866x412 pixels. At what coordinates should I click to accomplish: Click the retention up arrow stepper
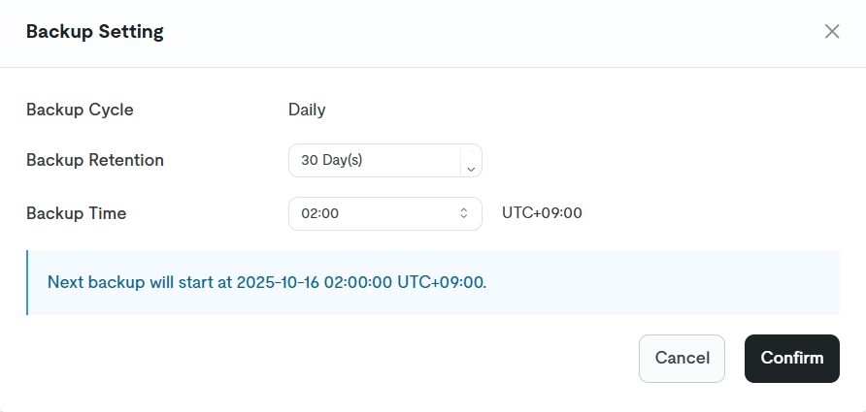471,152
